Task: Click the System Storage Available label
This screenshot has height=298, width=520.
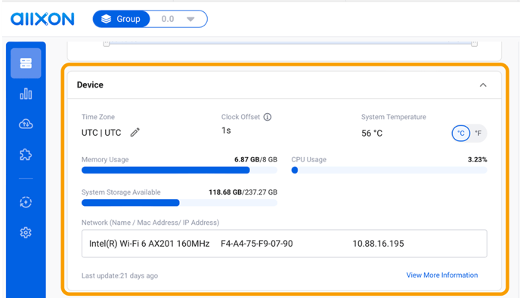Action: pyautogui.click(x=121, y=192)
